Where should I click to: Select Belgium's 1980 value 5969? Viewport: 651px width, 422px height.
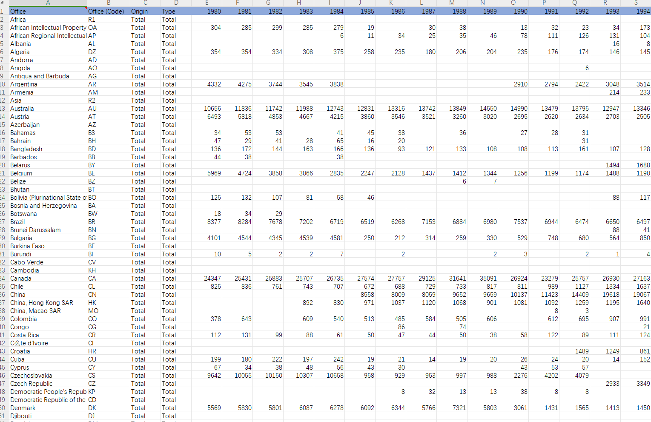coord(207,173)
